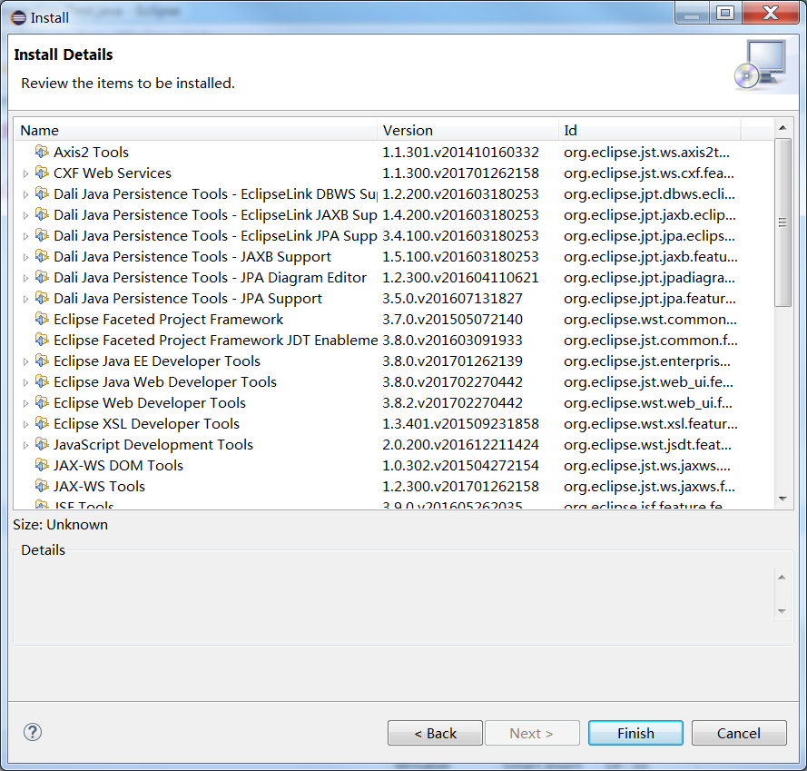
Task: Click the vertical scrollbar thumb of the list
Action: coord(782,222)
